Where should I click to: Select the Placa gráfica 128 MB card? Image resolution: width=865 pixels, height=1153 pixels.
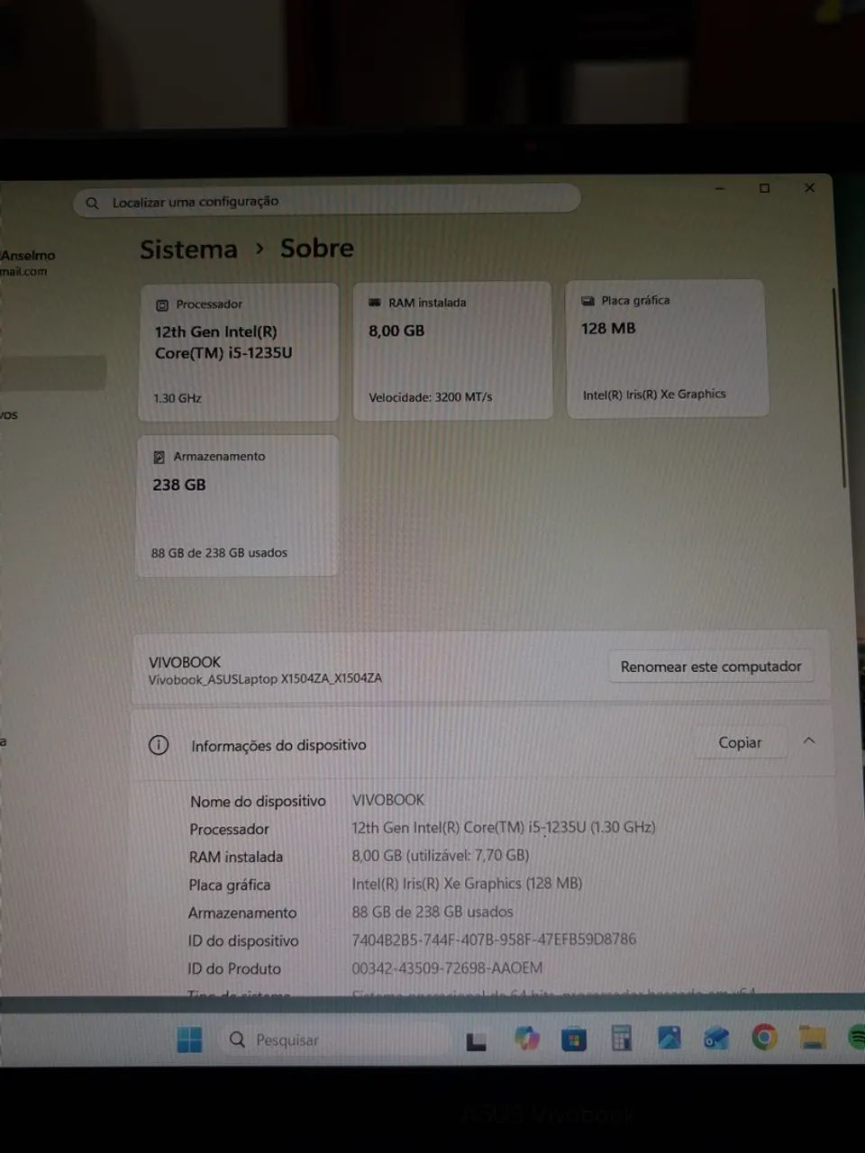coord(667,348)
